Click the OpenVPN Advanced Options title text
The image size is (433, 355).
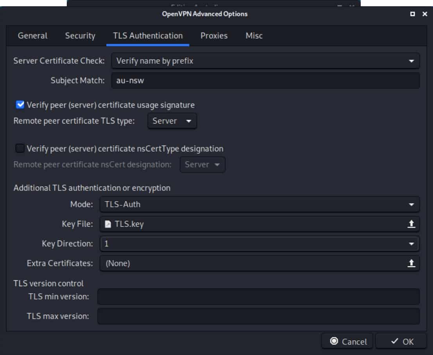click(205, 14)
